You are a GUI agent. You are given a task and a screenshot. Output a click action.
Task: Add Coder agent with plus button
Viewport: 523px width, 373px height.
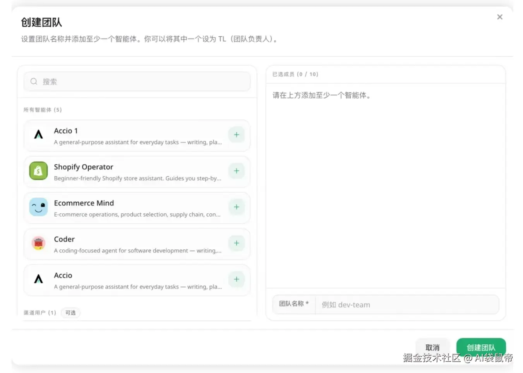point(237,243)
